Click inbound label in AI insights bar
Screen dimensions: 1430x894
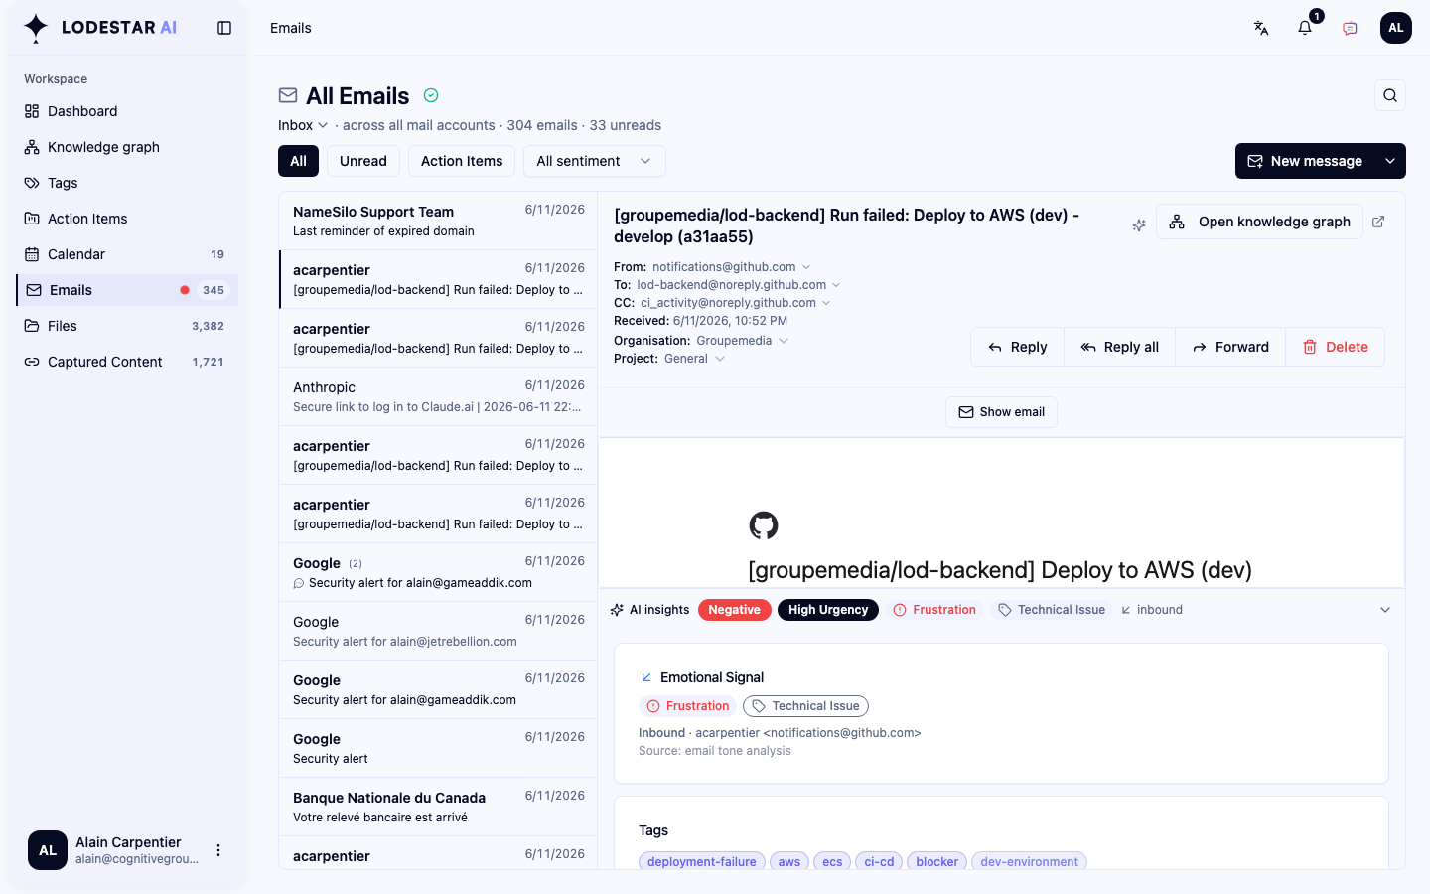pos(1152,610)
